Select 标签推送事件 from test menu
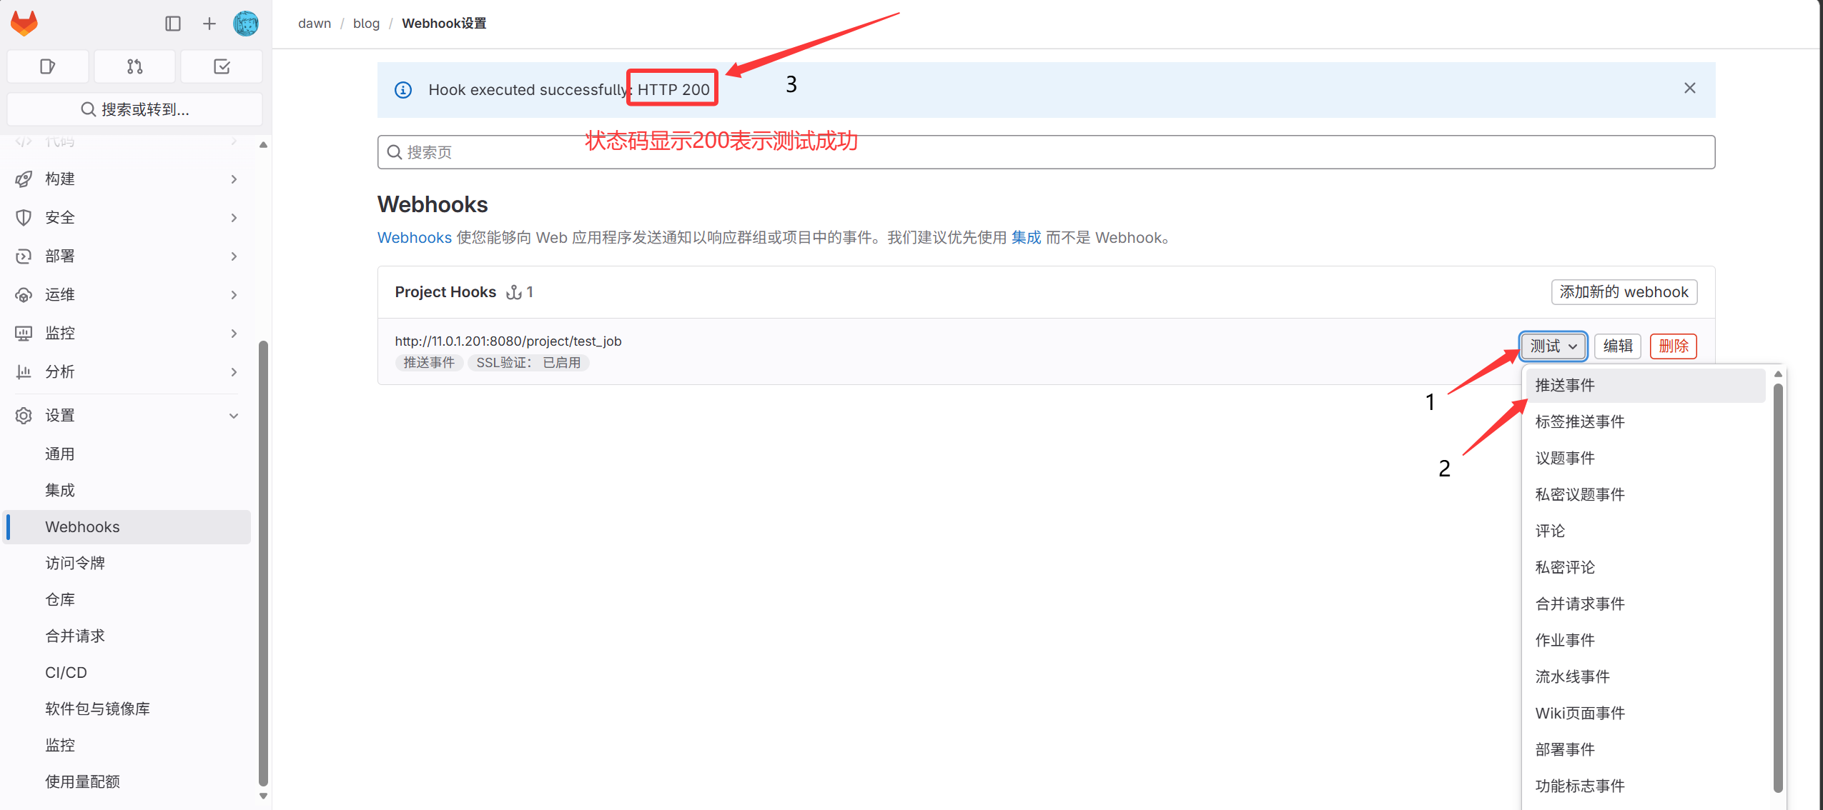The width and height of the screenshot is (1823, 810). pos(1646,422)
